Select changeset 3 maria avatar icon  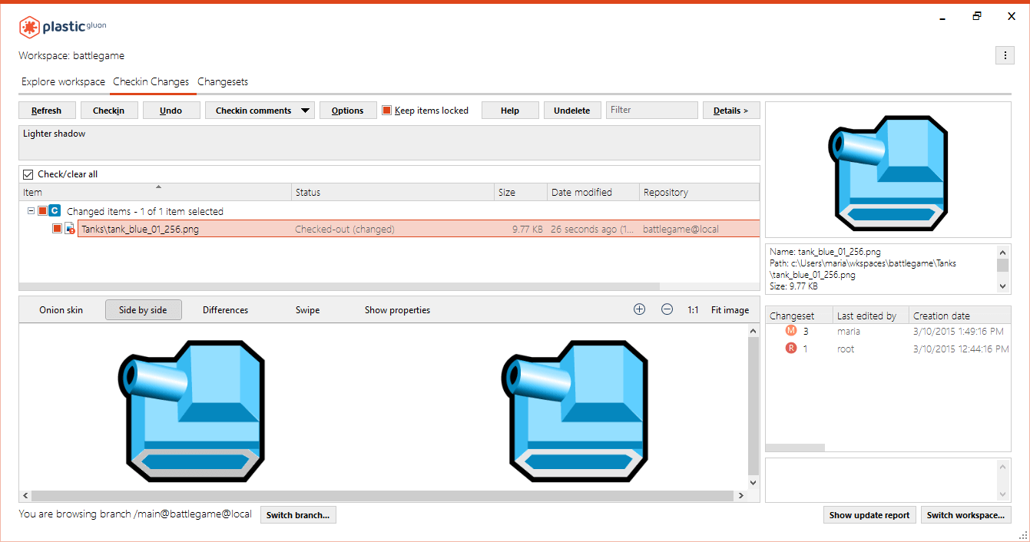click(791, 331)
